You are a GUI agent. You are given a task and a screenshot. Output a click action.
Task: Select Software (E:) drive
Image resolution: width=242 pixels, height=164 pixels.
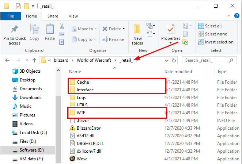[x=28, y=150]
